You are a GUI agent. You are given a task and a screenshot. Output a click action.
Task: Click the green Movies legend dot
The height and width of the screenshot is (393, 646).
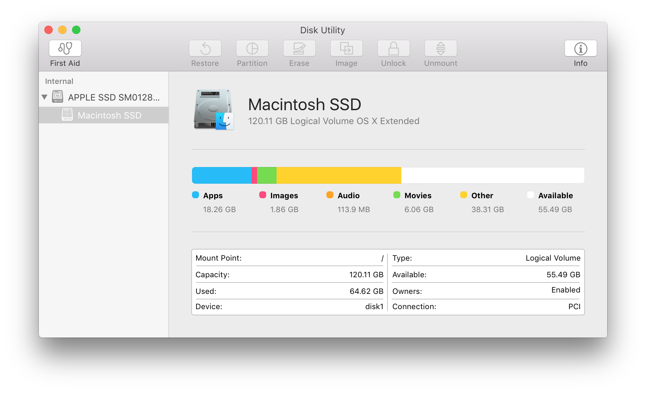coord(397,195)
